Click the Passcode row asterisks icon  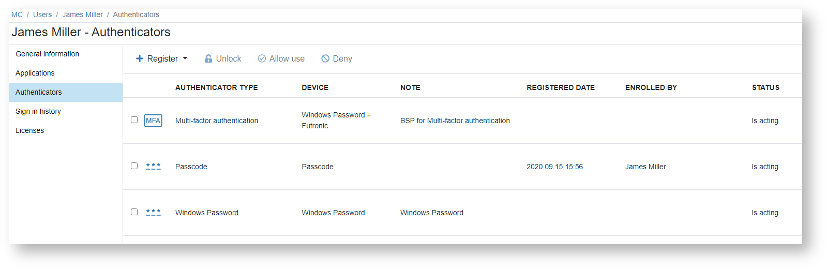click(153, 167)
